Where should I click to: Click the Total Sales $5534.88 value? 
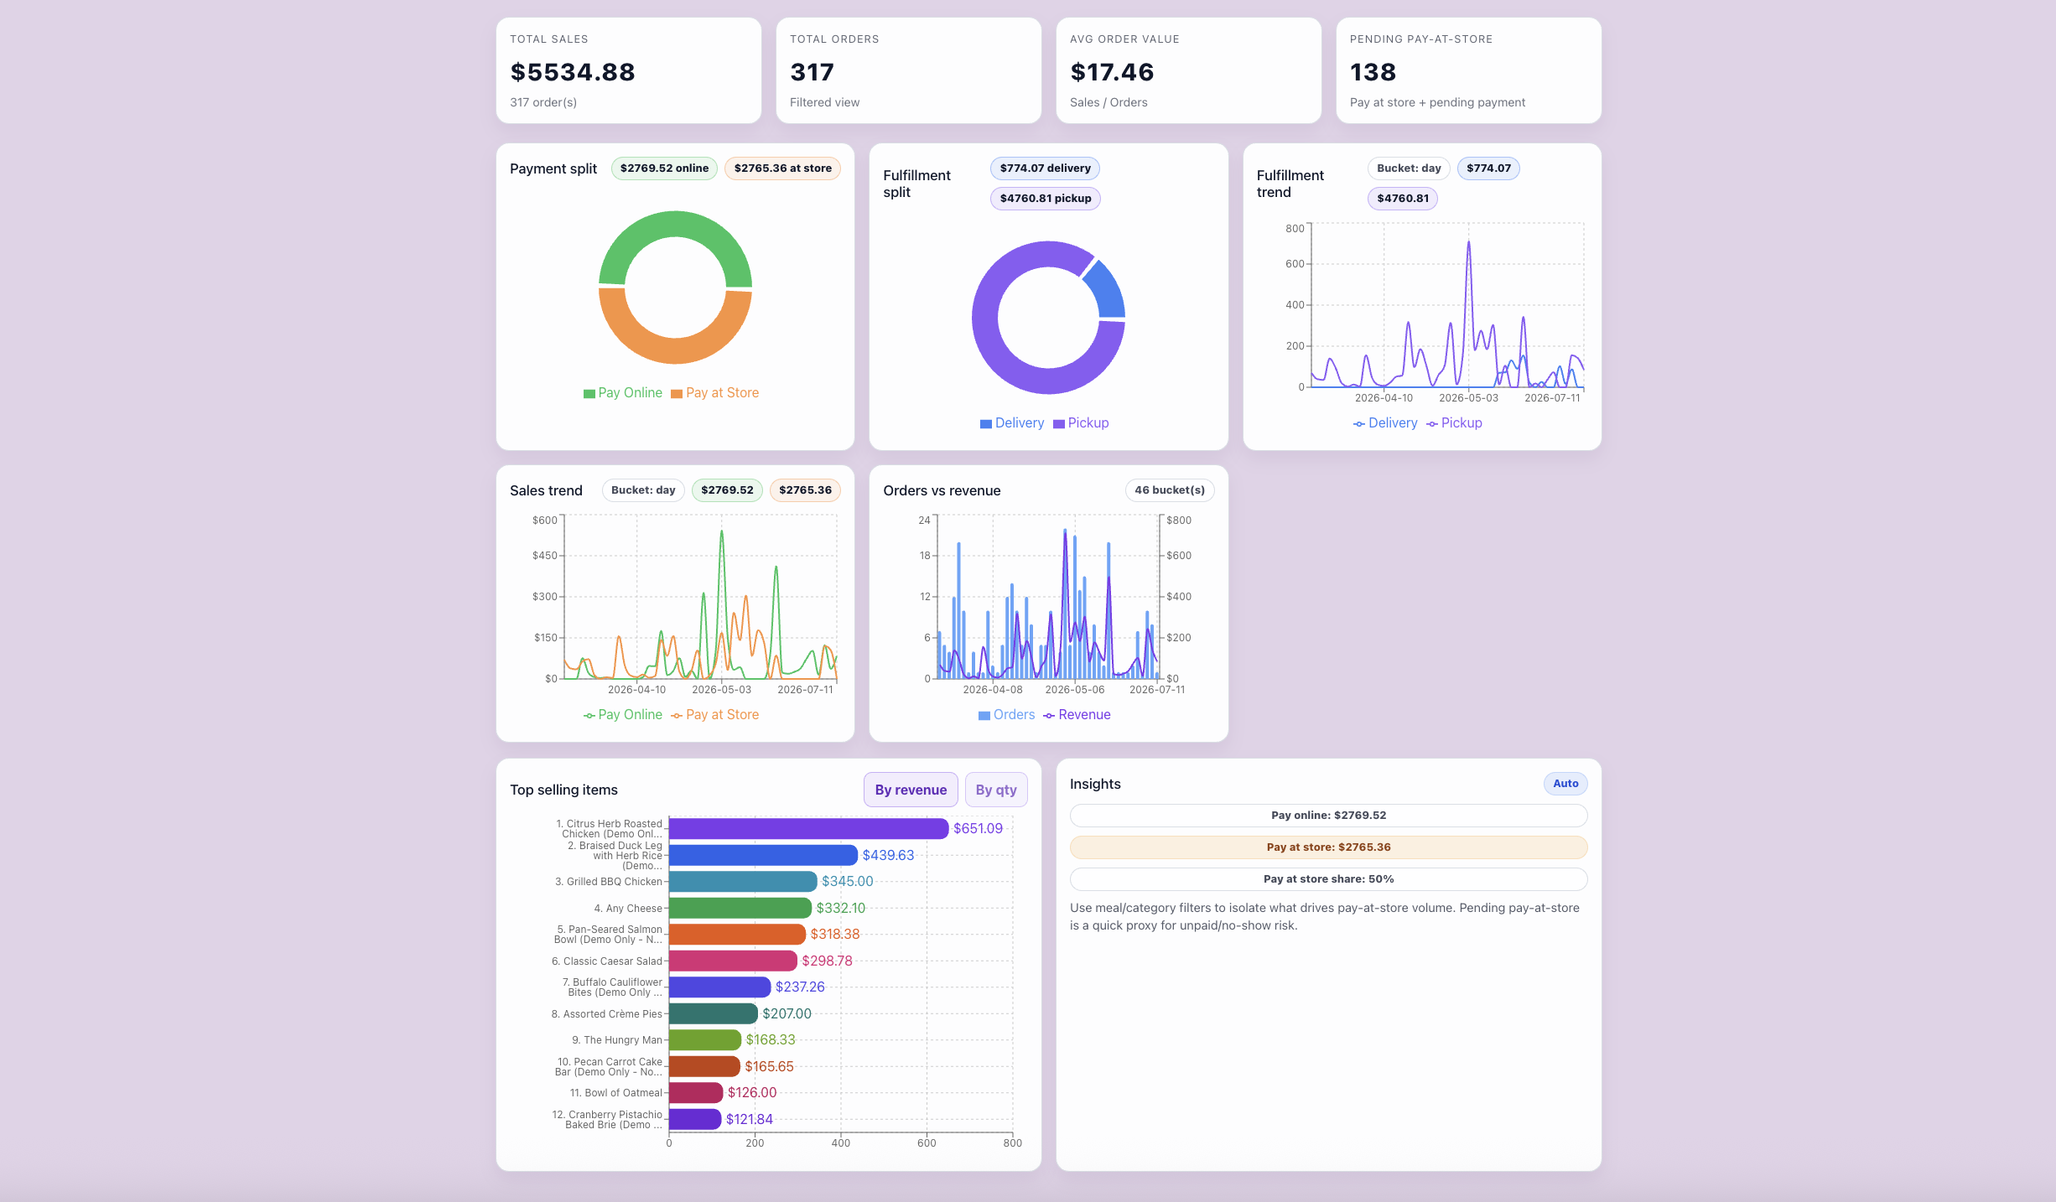pyautogui.click(x=573, y=72)
